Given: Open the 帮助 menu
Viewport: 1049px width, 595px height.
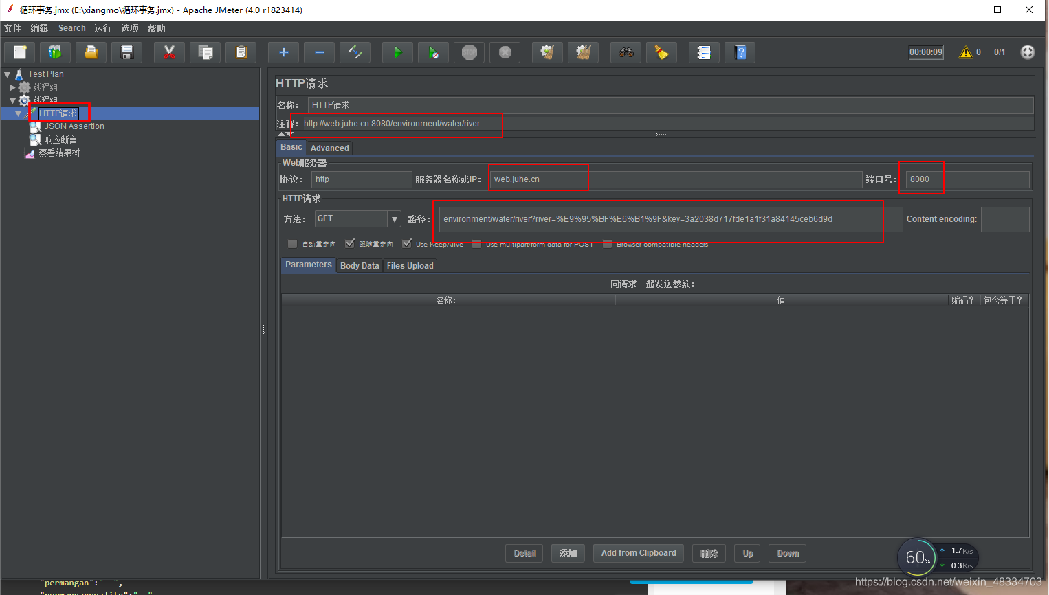Looking at the screenshot, I should pyautogui.click(x=156, y=28).
